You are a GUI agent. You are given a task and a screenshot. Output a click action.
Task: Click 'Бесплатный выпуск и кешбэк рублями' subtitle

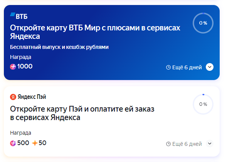pyautogui.click(x=59, y=47)
